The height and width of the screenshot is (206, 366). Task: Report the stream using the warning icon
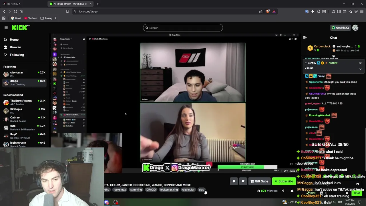click(x=292, y=191)
